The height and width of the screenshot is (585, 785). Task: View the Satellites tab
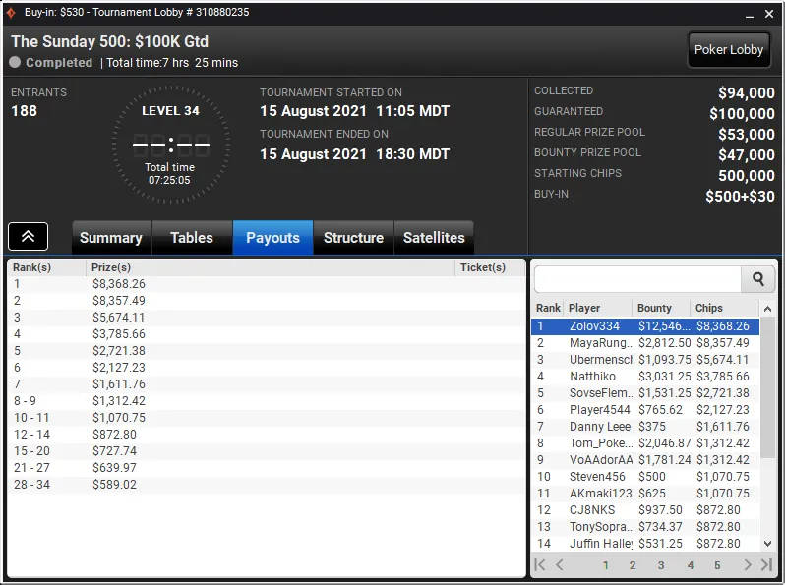pyautogui.click(x=434, y=238)
